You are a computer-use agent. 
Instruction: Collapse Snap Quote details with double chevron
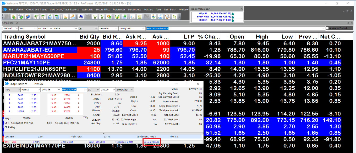click(x=104, y=133)
